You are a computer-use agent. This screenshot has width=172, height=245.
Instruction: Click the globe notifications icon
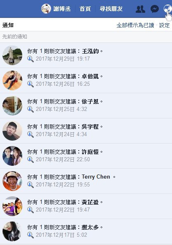point(167,9)
